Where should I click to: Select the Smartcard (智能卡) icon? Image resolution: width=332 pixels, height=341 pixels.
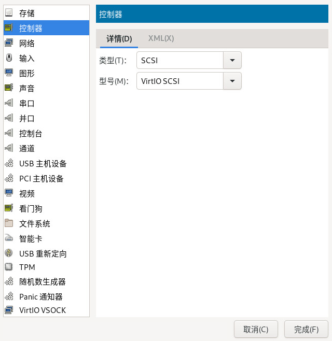tap(9, 238)
